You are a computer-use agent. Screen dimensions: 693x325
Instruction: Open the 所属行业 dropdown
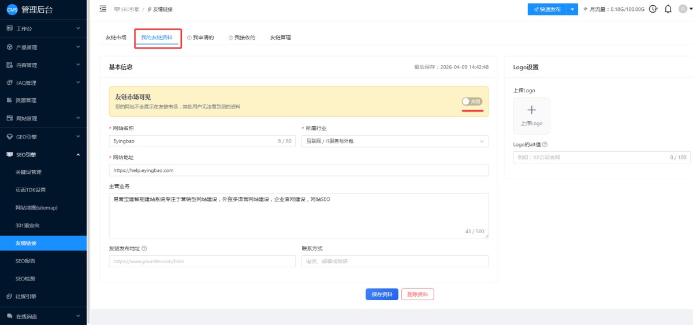coord(394,141)
